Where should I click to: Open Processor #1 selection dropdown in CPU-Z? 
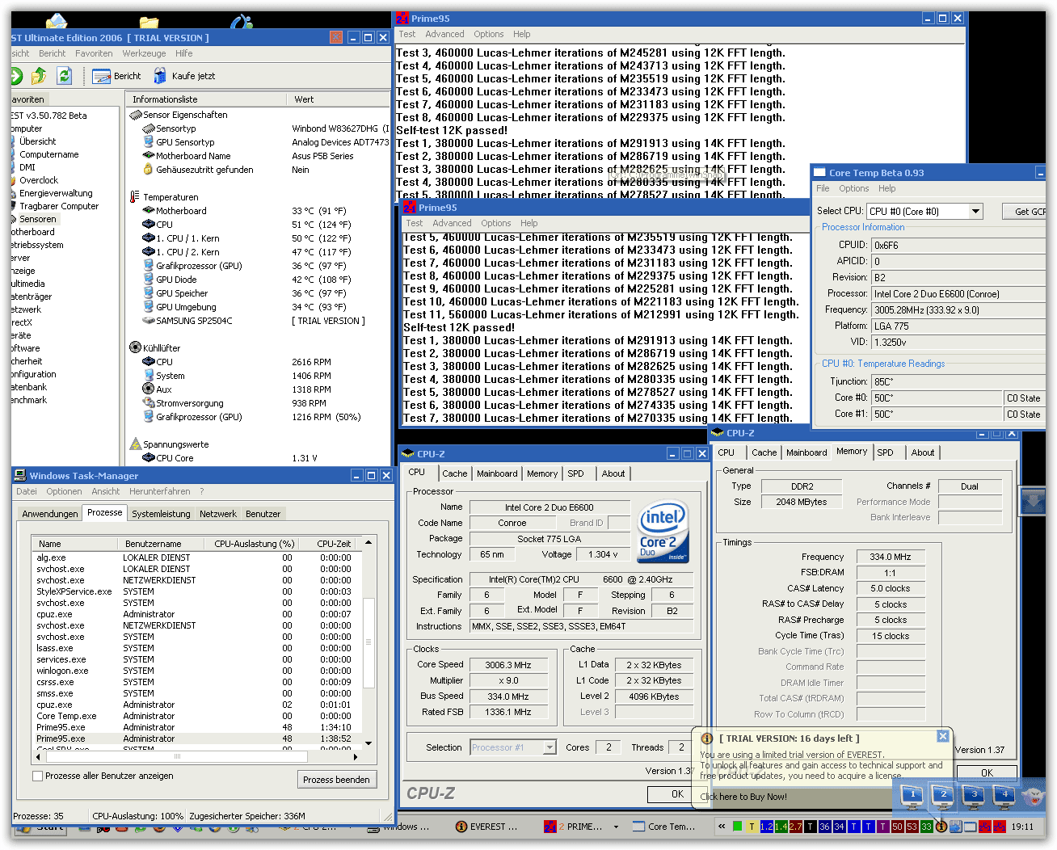550,747
